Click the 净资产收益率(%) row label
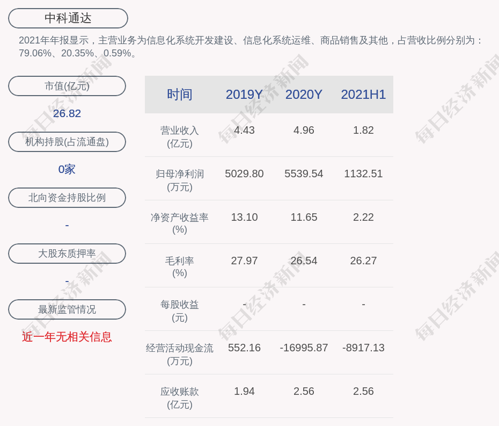 click(179, 223)
